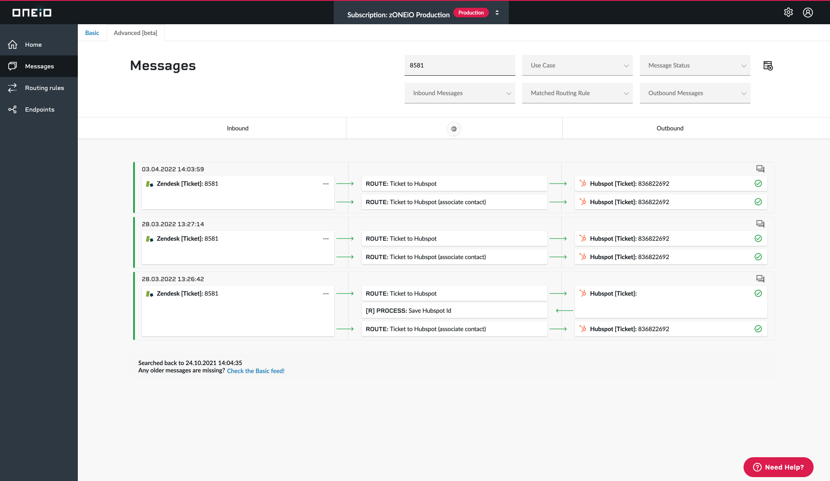Open associate contact route in 13:26:42 group
Viewport: 830px width, 481px height.
pyautogui.click(x=454, y=329)
